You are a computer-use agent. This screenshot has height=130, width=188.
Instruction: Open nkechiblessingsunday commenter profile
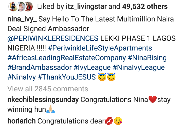[43, 100]
